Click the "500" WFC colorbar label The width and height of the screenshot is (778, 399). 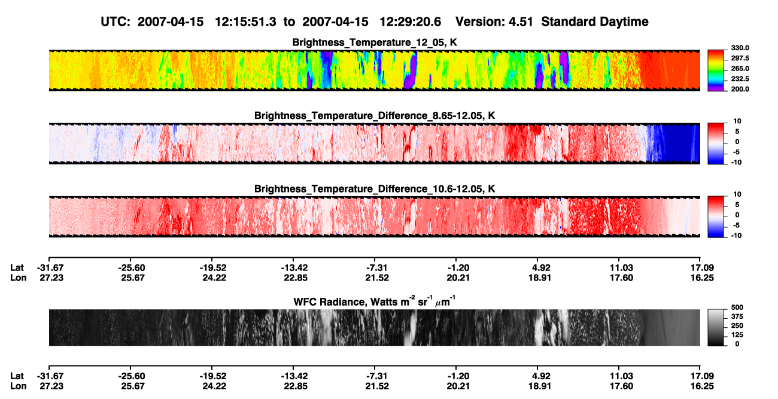pyautogui.click(x=738, y=307)
